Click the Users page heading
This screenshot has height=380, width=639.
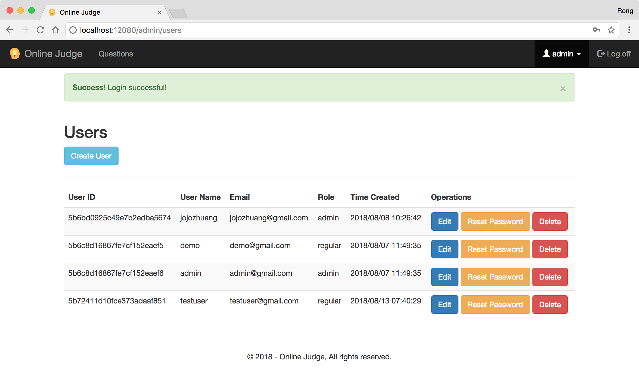[86, 132]
